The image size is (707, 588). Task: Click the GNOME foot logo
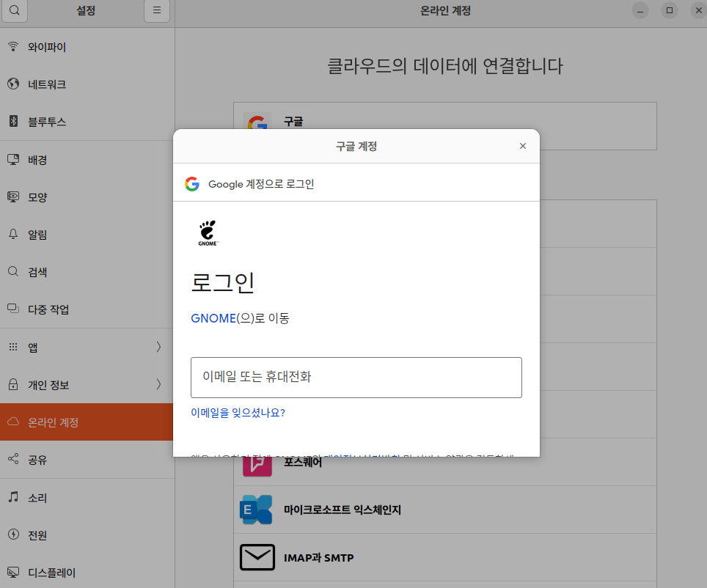[208, 233]
